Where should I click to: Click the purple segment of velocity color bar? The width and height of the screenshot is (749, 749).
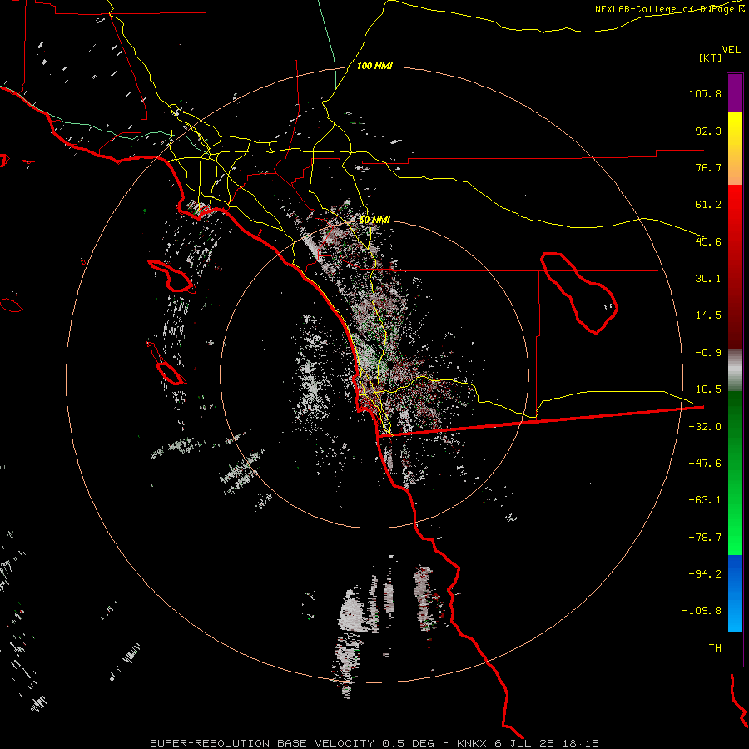click(735, 92)
